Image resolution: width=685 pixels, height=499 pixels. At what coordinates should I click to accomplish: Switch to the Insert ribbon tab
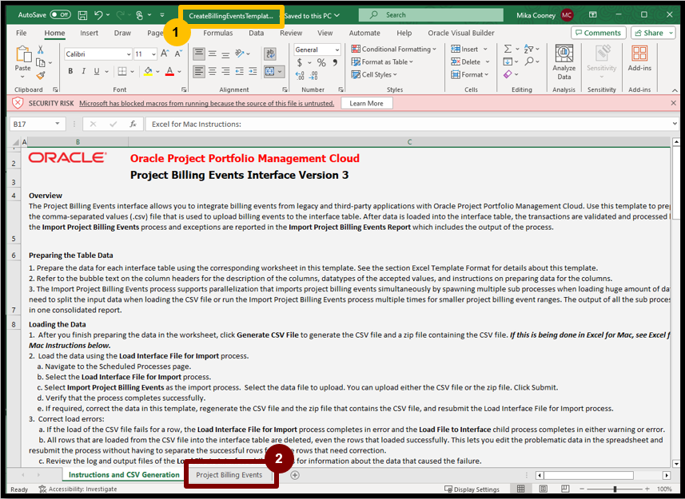(89, 33)
